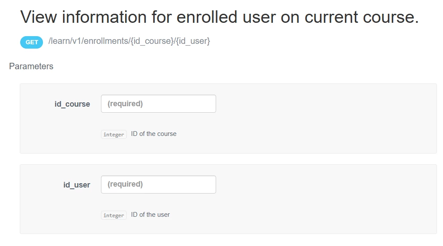This screenshot has width=443, height=246.
Task: Click the blue GET method badge
Action: click(31, 42)
